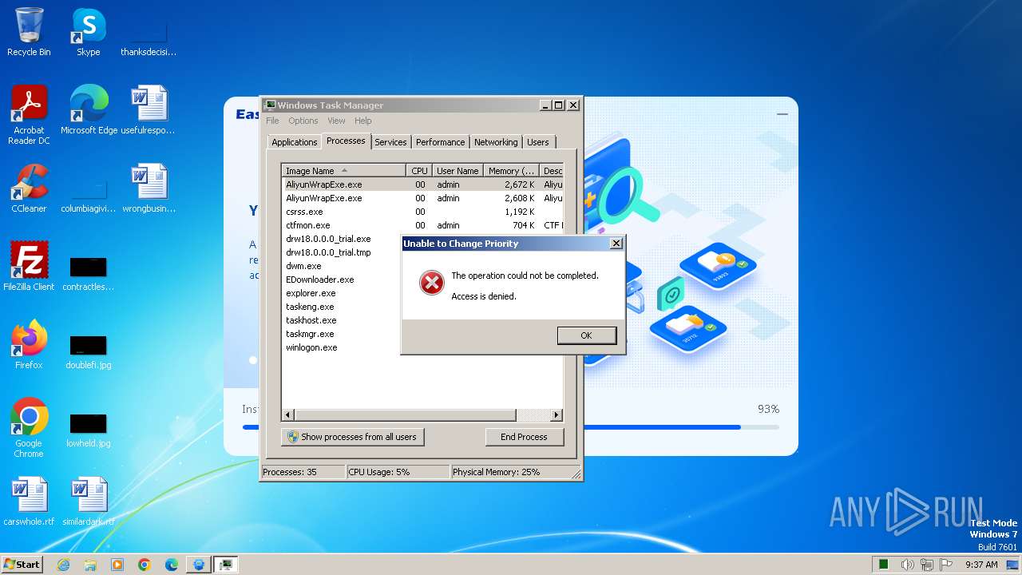Switch to the Services tab
The height and width of the screenshot is (575, 1022).
391,142
